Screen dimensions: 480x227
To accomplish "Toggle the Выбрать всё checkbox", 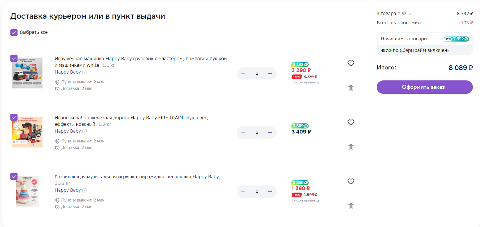I will click(x=14, y=32).
